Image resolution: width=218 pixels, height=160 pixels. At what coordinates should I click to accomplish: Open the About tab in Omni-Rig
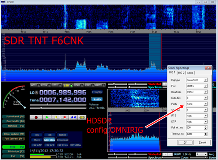[190, 73]
